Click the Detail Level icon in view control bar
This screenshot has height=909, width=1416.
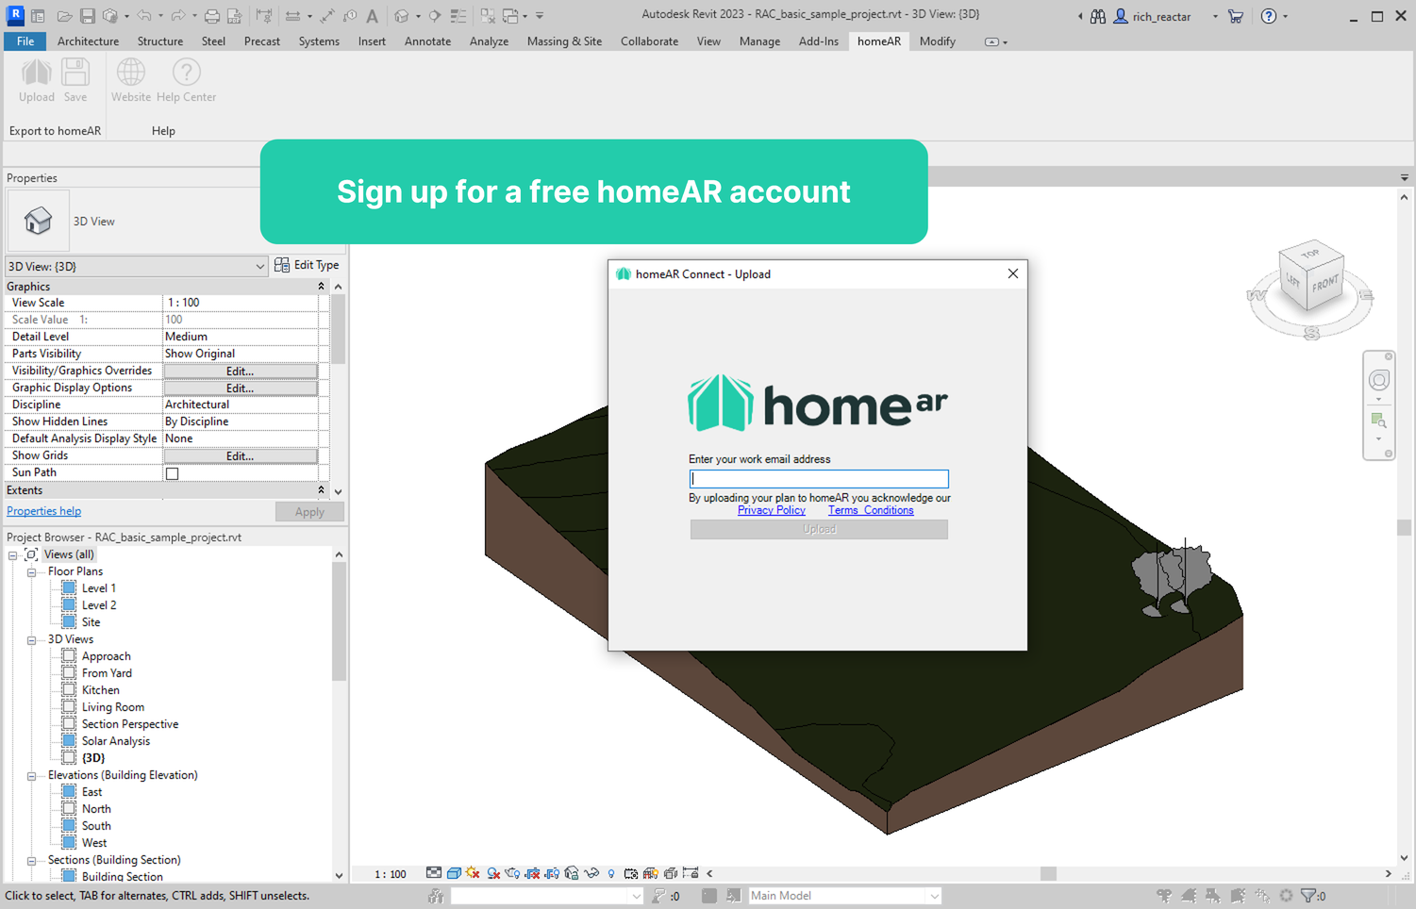(434, 873)
